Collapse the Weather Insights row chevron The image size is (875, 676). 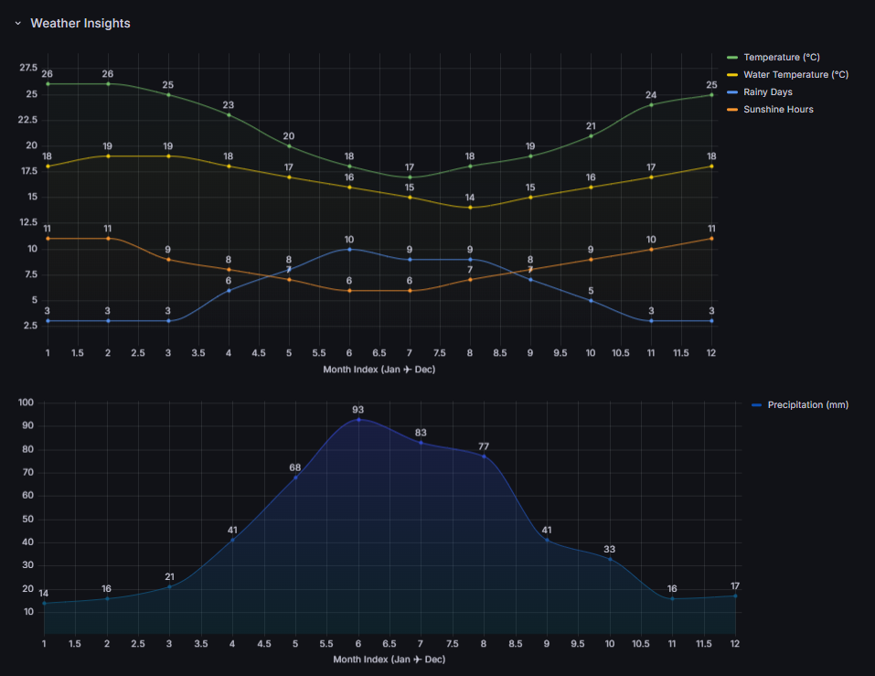point(17,24)
